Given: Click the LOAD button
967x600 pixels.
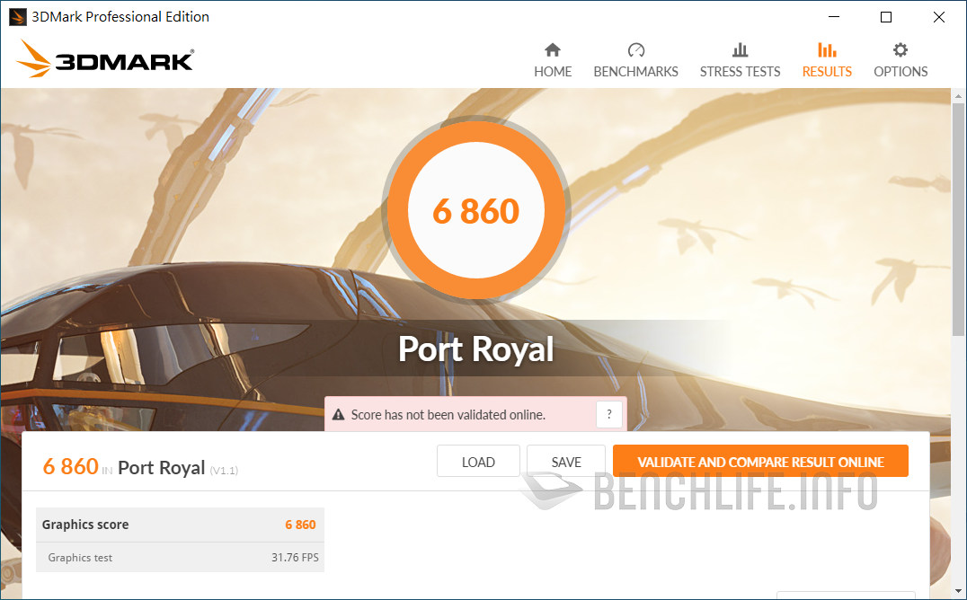Looking at the screenshot, I should tap(479, 462).
